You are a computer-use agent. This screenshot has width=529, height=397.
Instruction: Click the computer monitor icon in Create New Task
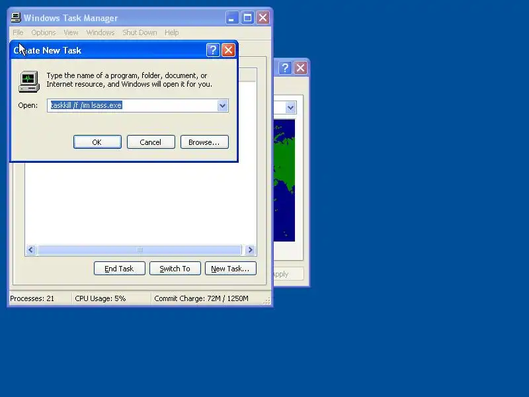click(29, 81)
